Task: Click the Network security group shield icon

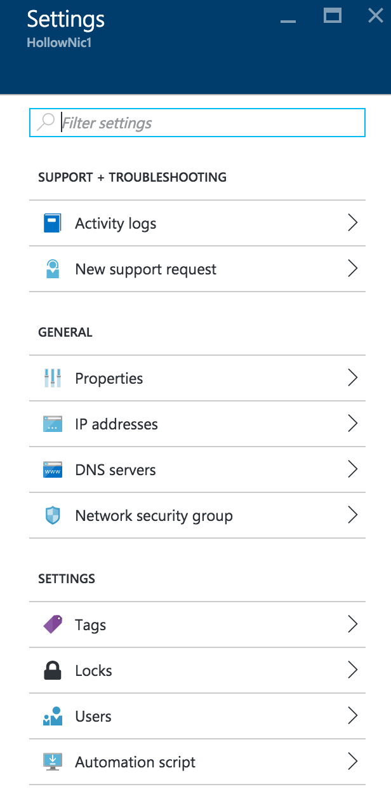Action: pyautogui.click(x=53, y=516)
